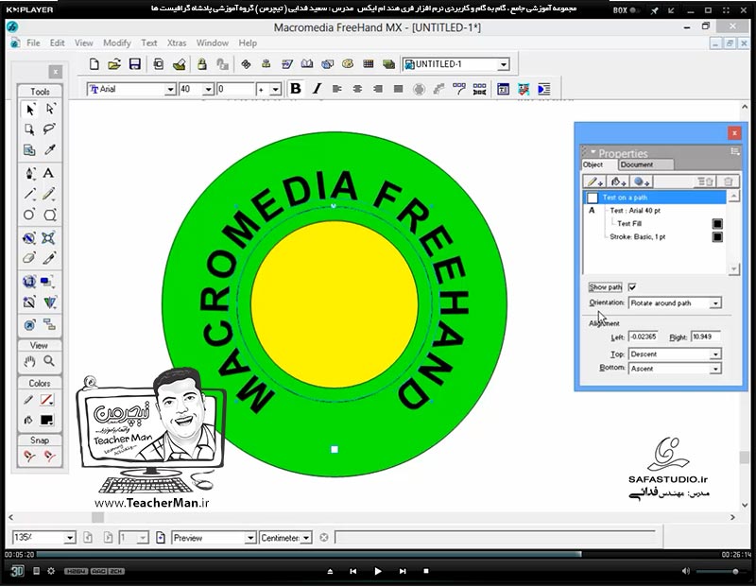Save document with floppy disk icon
Viewport: 756px width, 587px height.
(135, 63)
